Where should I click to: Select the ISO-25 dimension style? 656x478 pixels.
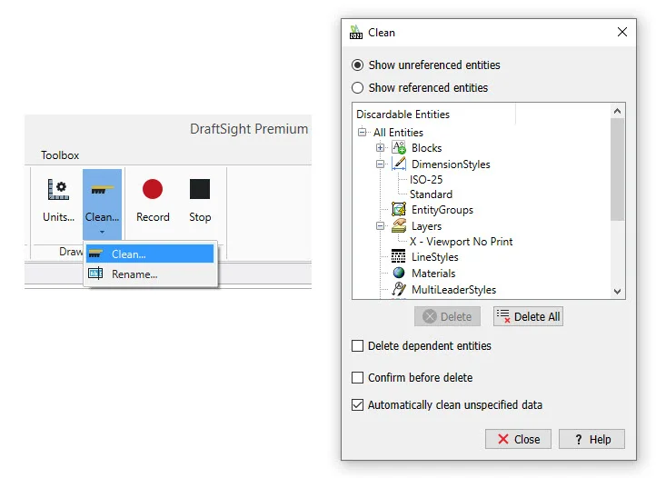(x=426, y=180)
